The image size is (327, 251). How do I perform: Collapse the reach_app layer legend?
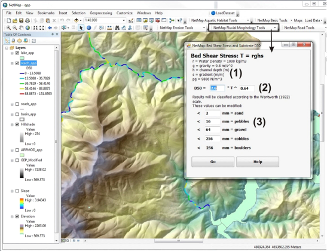point(12,63)
